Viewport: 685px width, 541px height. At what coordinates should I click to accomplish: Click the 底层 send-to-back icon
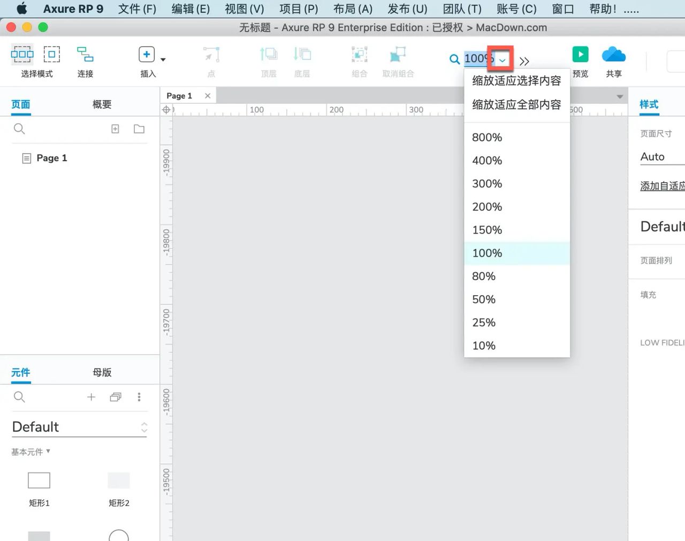click(x=301, y=59)
